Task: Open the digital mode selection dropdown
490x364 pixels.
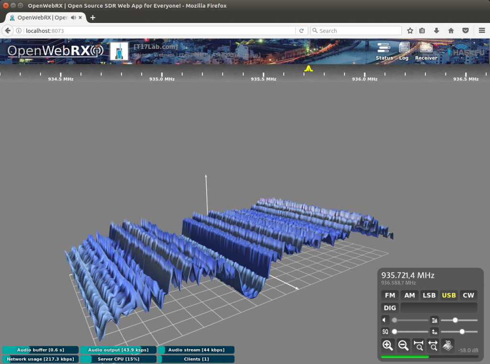Action: click(439, 308)
